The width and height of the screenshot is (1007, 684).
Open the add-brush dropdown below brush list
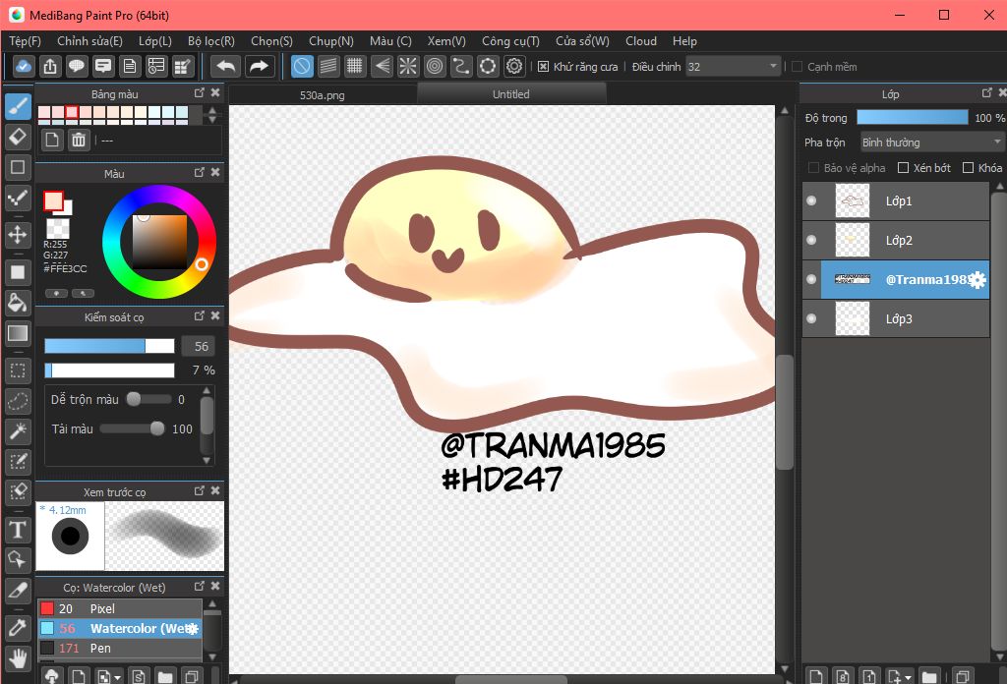pyautogui.click(x=118, y=677)
